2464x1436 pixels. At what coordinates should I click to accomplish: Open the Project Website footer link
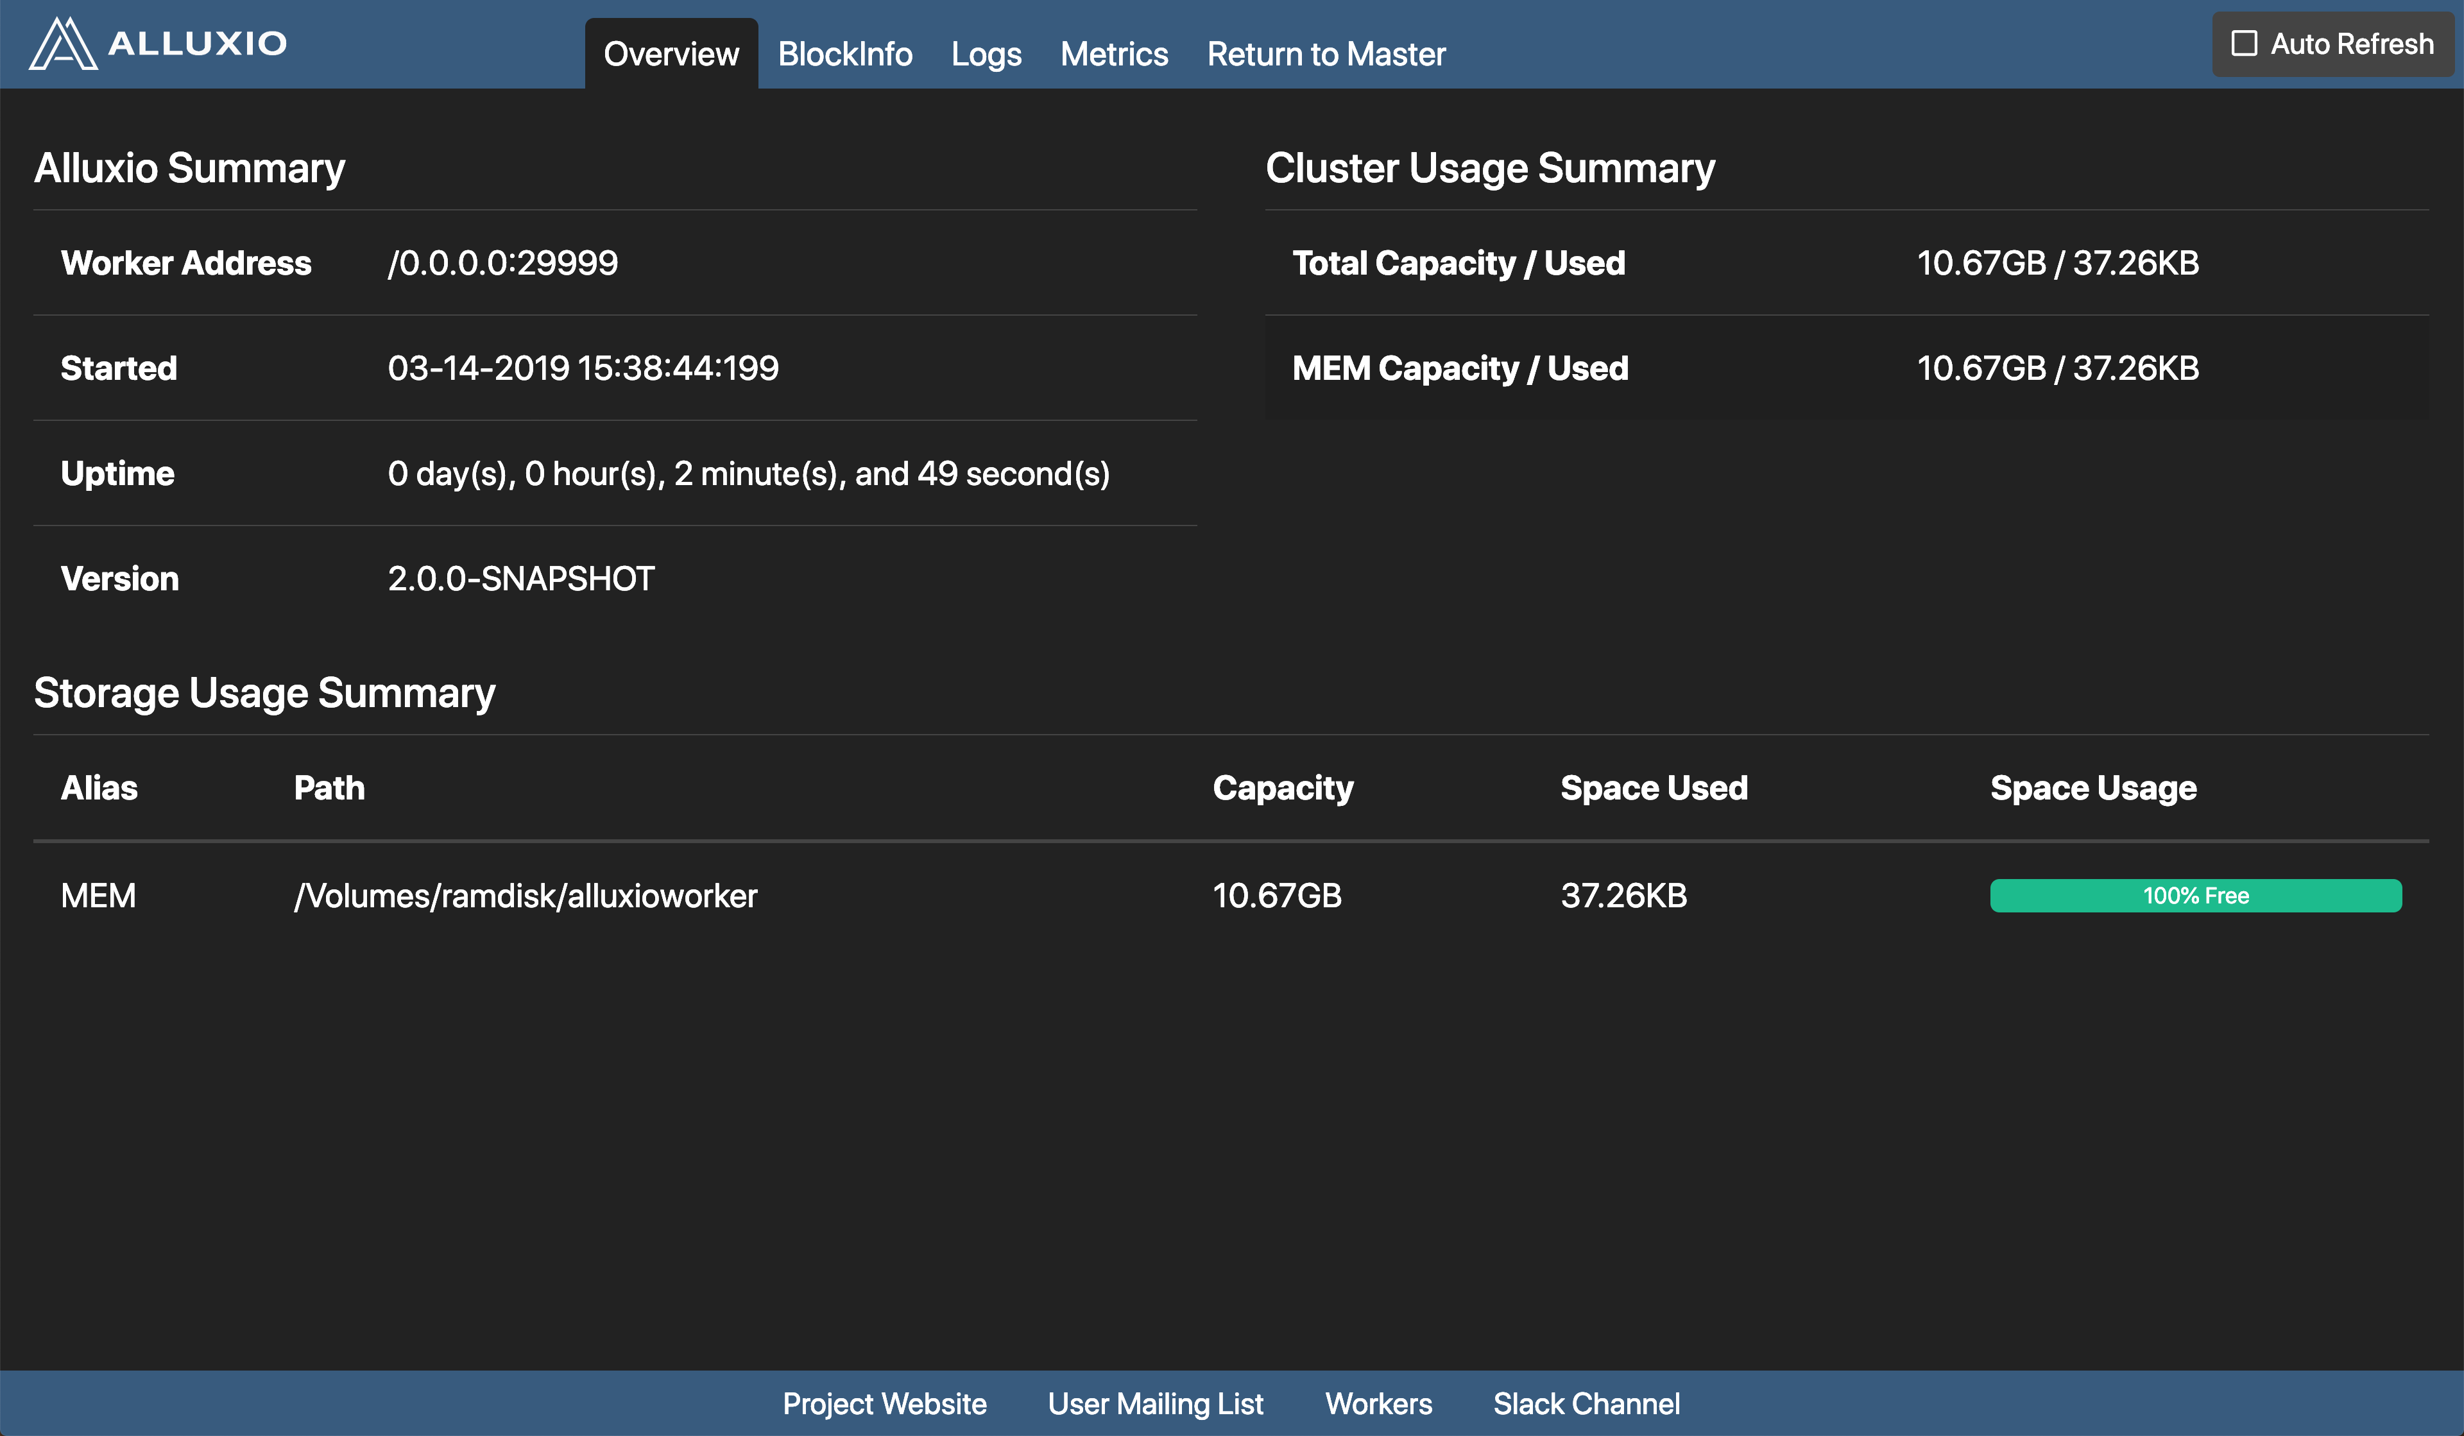(884, 1404)
